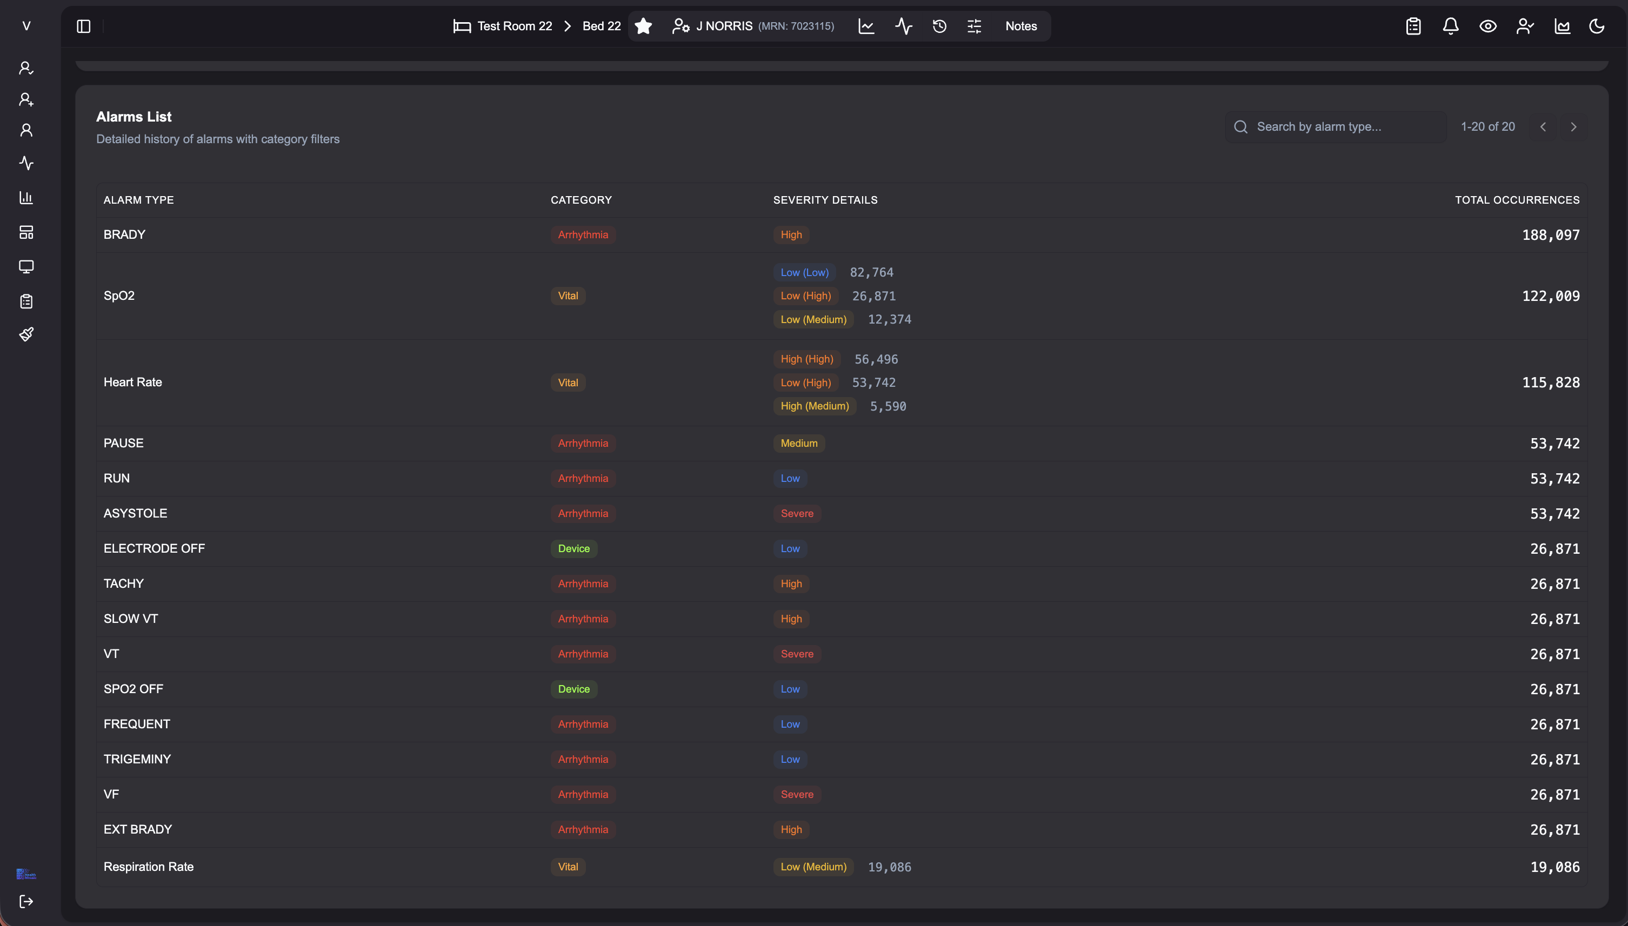Click the Respiration Rate alarm name
1628x926 pixels.
[148, 867]
